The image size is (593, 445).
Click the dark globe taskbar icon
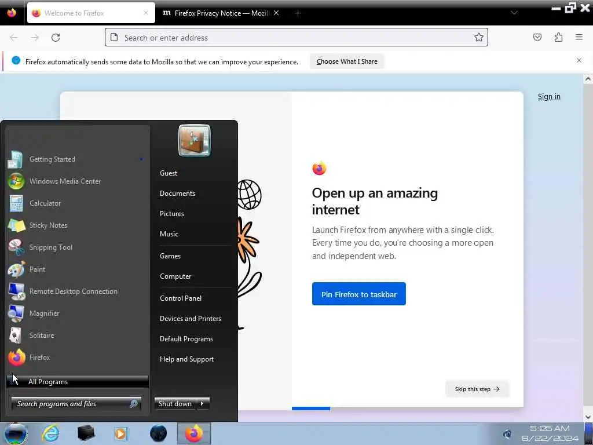(x=158, y=433)
